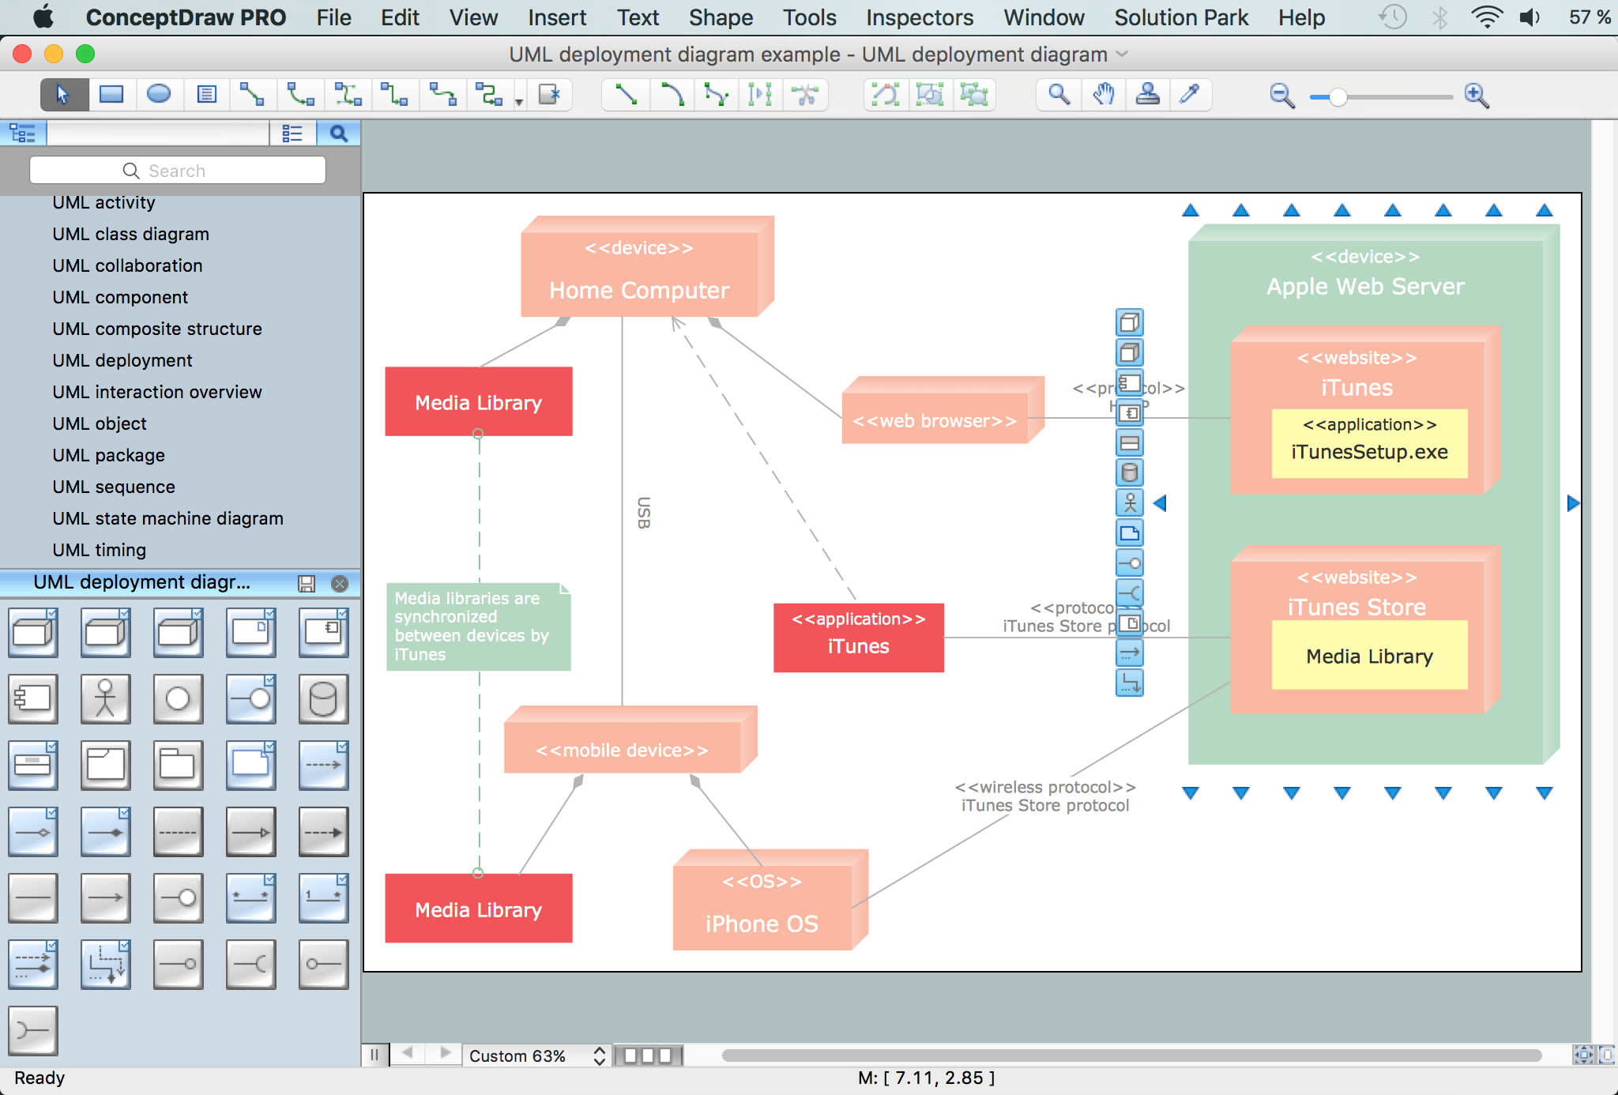
Task: Click the Save button in UML panel
Action: [307, 583]
